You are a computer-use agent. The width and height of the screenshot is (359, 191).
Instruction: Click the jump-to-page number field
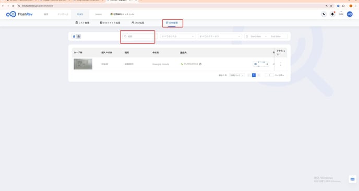coord(269,75)
